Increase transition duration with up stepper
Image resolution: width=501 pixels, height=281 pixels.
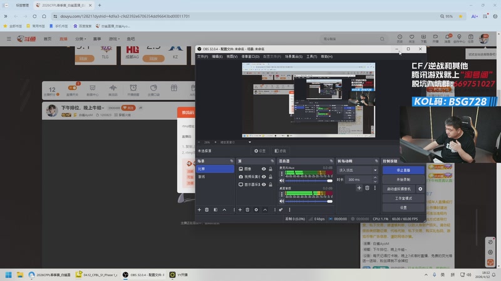(x=375, y=178)
